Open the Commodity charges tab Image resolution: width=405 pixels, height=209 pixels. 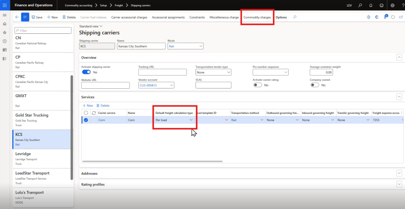(x=257, y=17)
